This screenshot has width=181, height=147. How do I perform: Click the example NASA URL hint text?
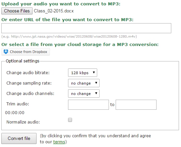pyautogui.click(x=69, y=37)
